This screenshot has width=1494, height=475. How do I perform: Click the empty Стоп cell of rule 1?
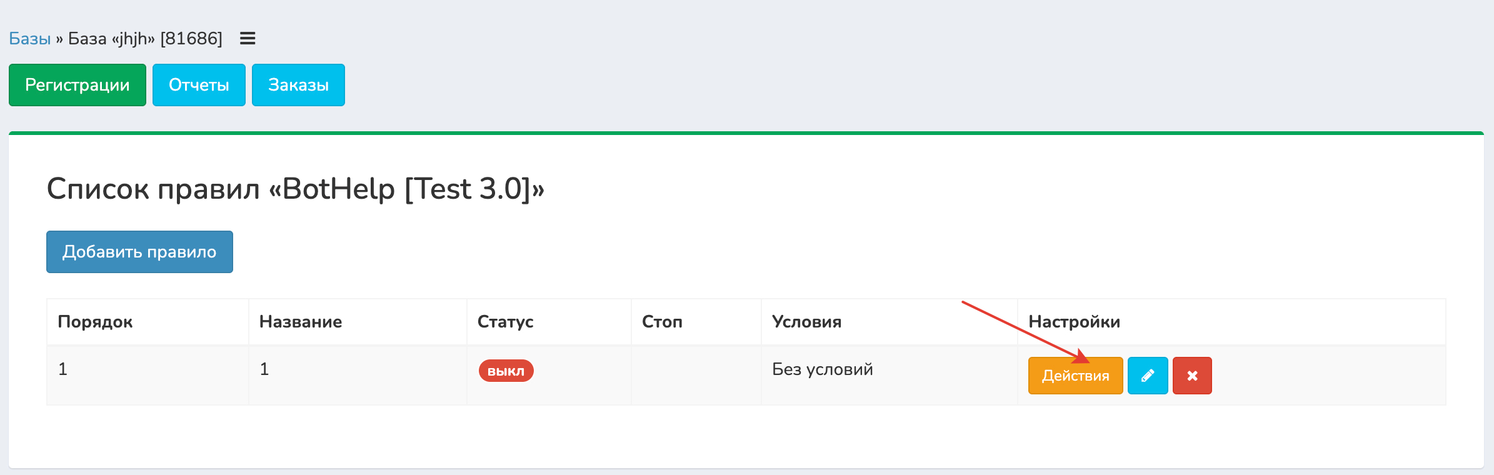696,375
